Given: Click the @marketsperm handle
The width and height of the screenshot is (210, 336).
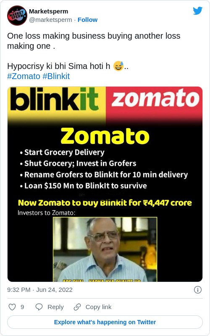Looking at the screenshot, I should (x=50, y=20).
